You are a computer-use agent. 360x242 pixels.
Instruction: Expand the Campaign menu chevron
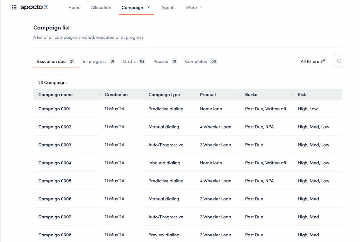tap(149, 7)
